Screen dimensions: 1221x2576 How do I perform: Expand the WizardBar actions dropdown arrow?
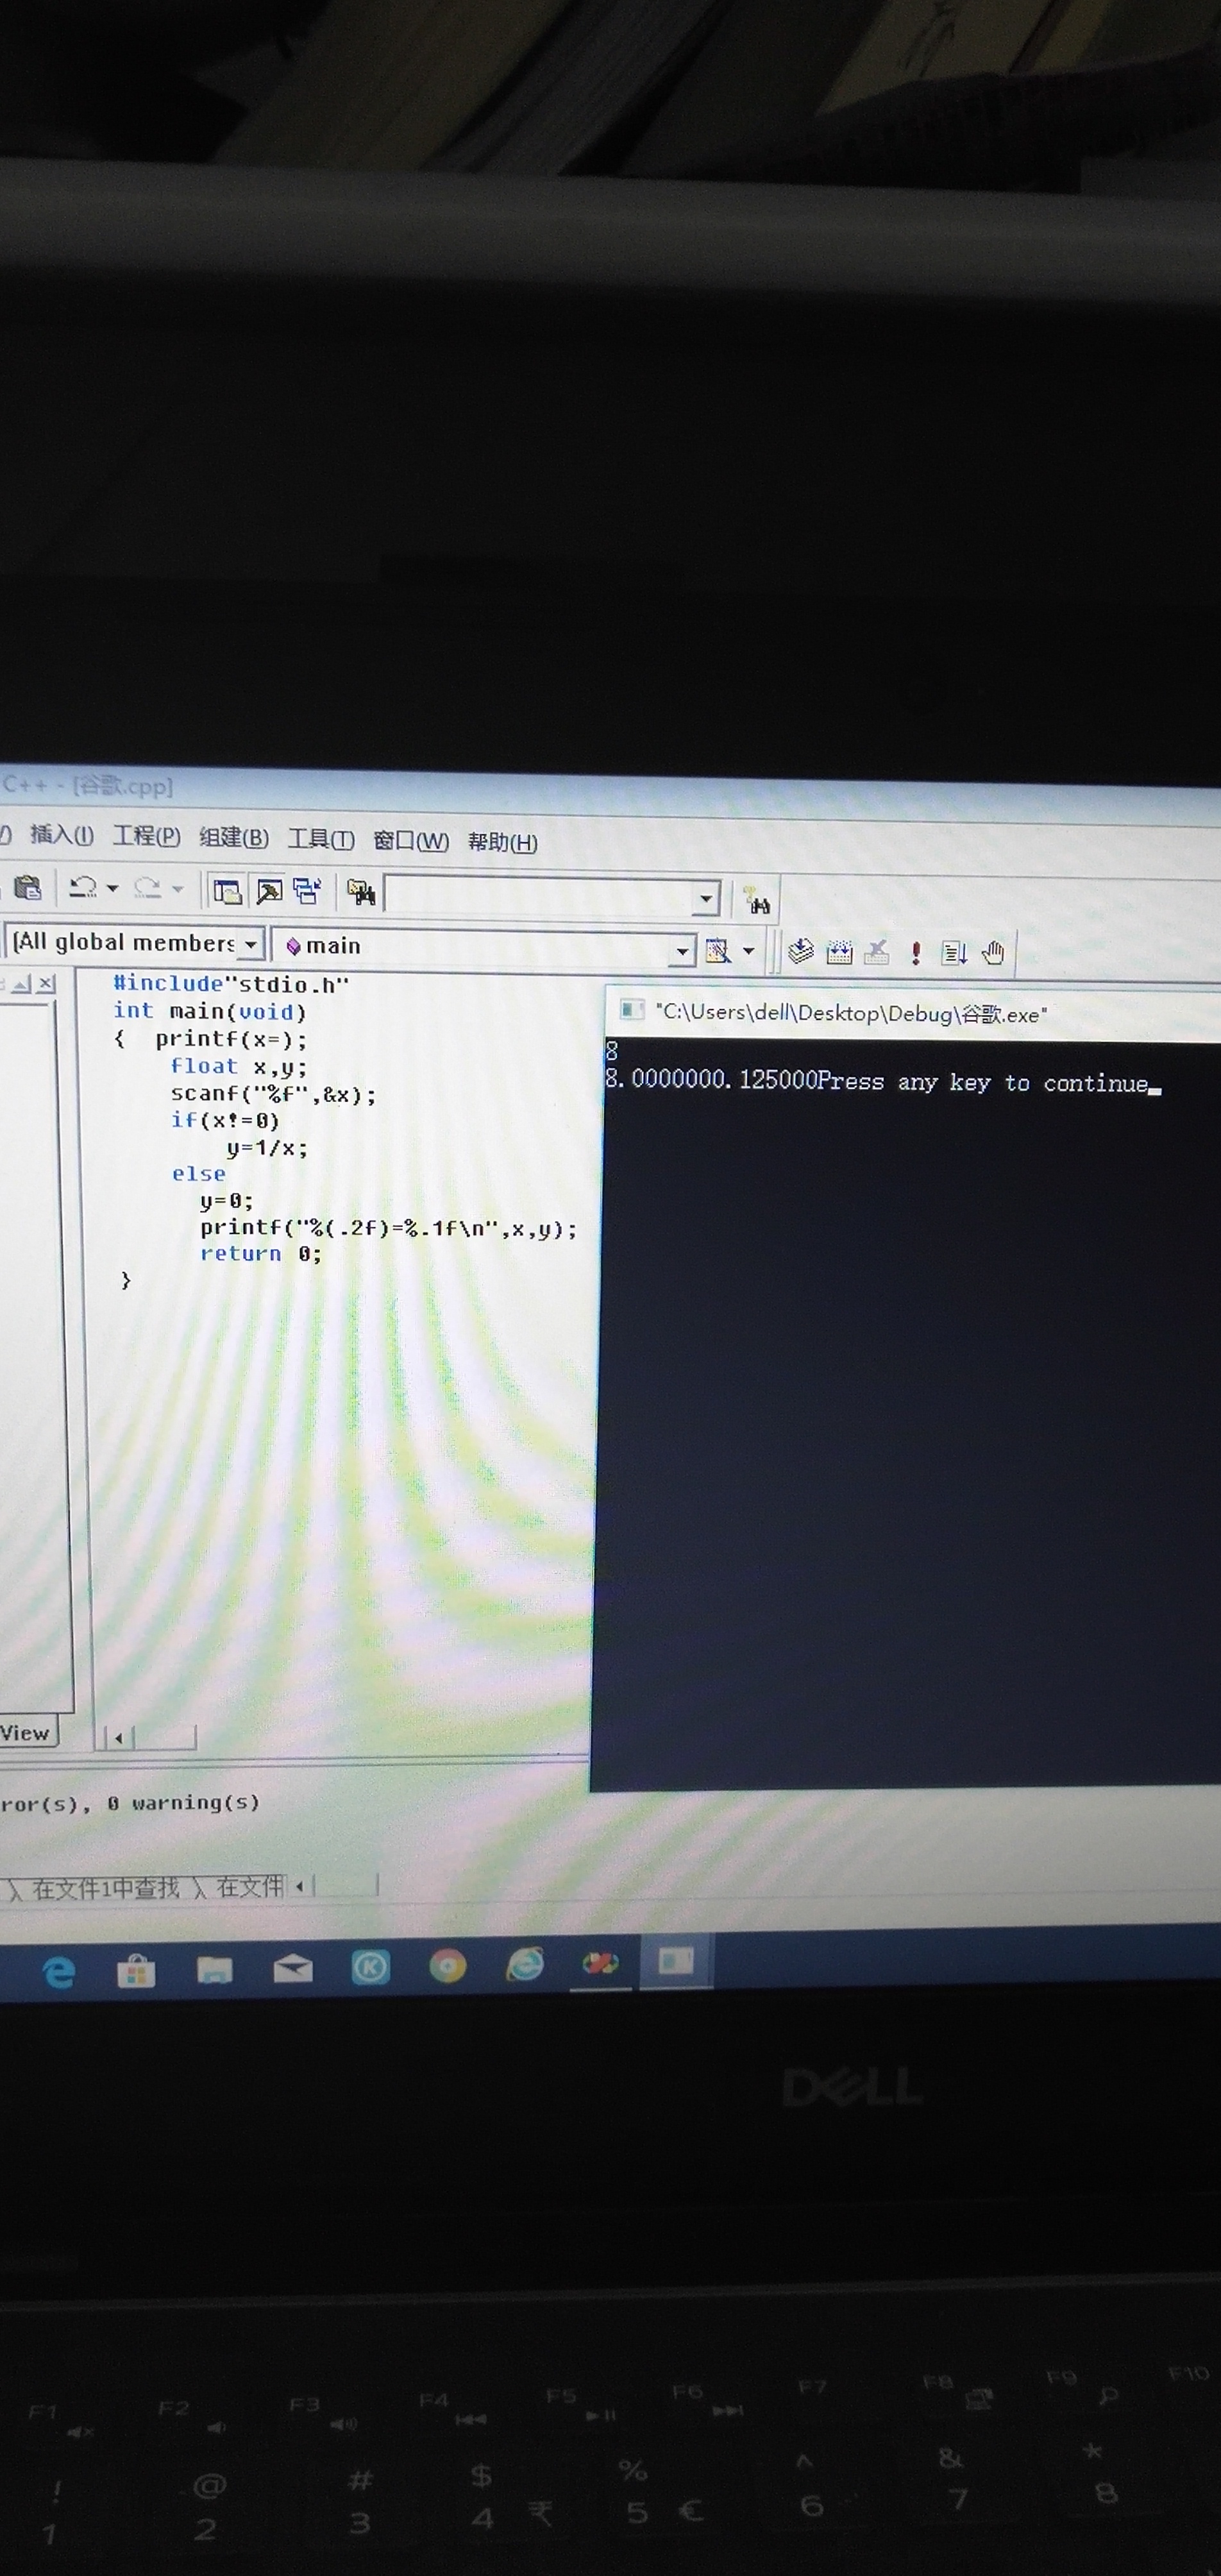click(748, 951)
